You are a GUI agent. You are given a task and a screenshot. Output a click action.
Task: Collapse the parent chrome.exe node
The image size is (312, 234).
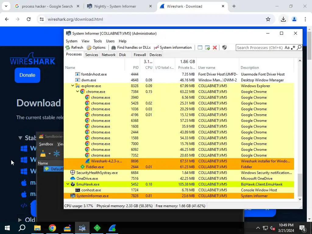(x=78, y=91)
